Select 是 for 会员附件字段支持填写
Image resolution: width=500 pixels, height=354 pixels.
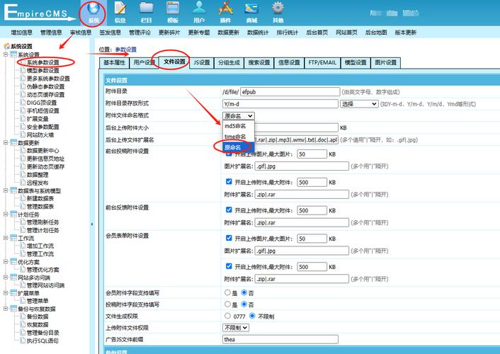click(227, 292)
